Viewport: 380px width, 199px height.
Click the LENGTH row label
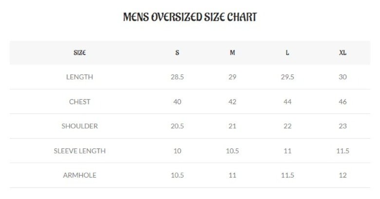[80, 77]
